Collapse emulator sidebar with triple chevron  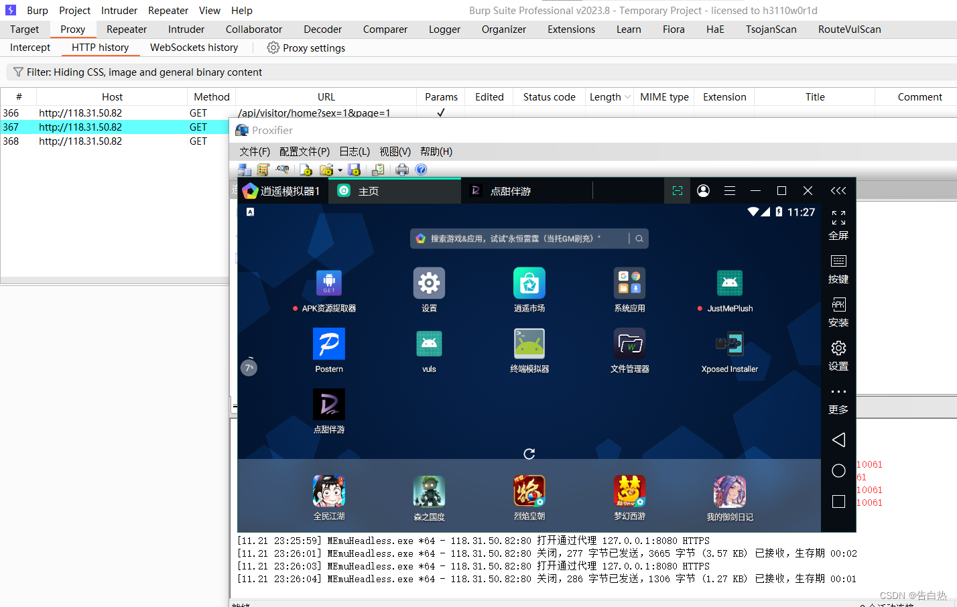[x=838, y=191]
